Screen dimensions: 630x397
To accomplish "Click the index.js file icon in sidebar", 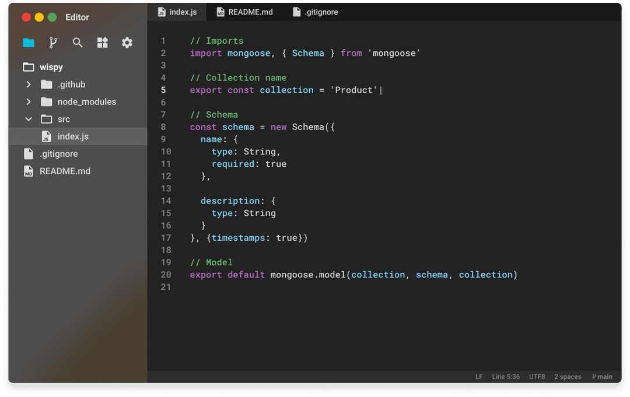I will [x=46, y=136].
